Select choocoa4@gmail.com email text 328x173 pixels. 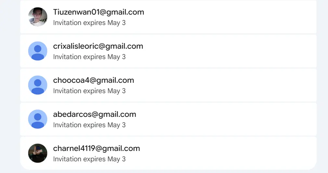click(94, 80)
